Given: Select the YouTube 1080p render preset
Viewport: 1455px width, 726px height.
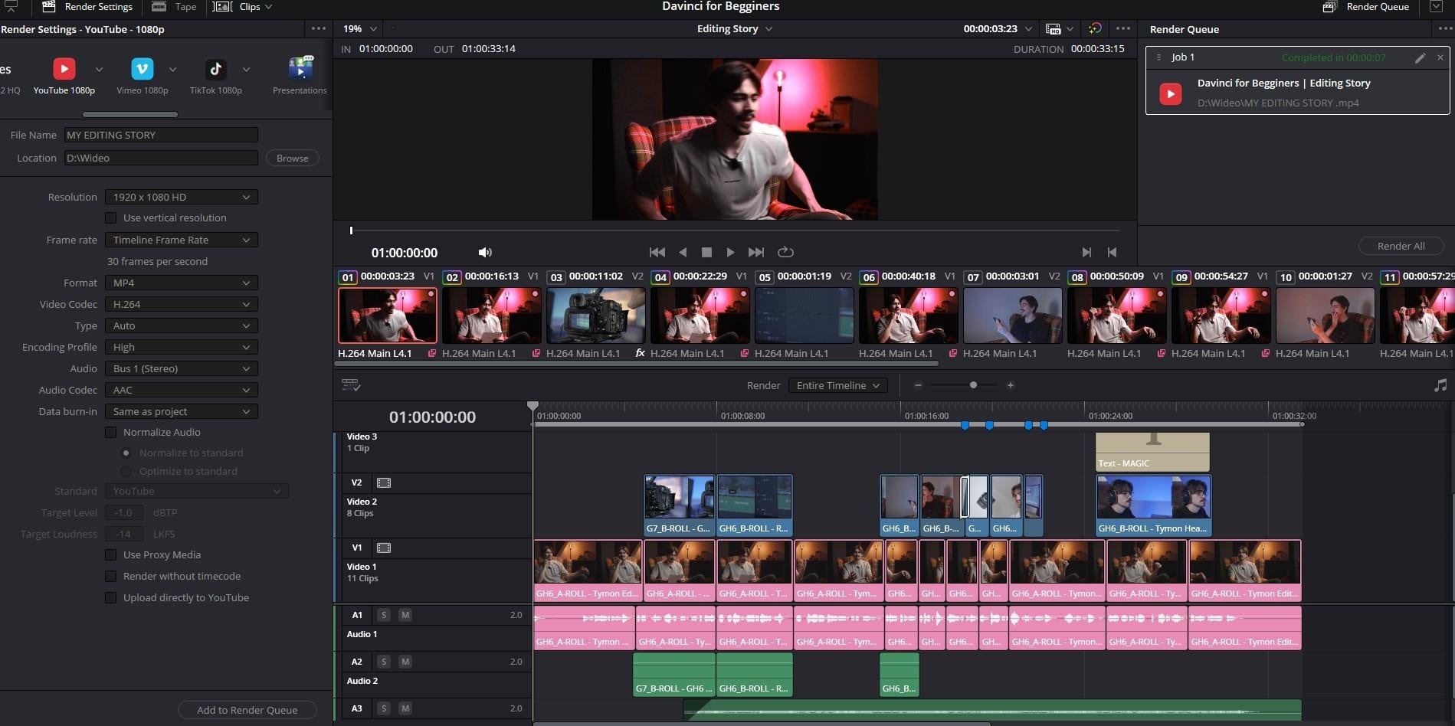Looking at the screenshot, I should (x=64, y=76).
